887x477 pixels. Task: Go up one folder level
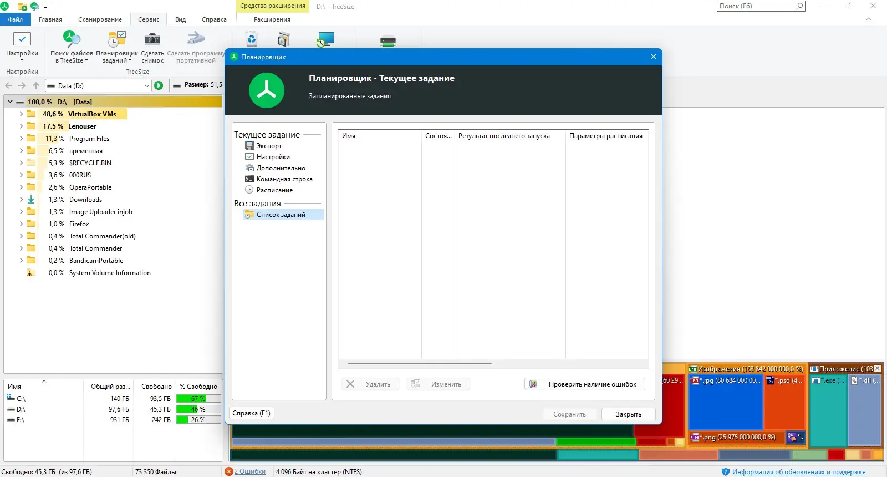(36, 85)
